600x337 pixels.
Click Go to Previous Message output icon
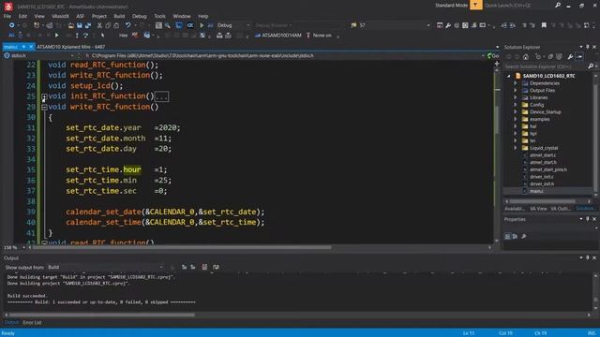pyautogui.click(x=184, y=267)
